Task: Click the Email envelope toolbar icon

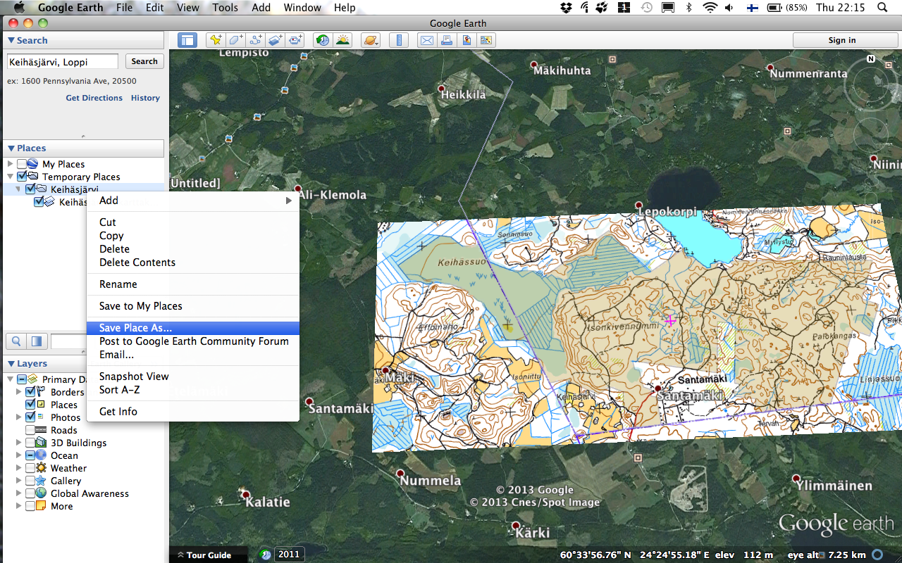Action: 427,40
